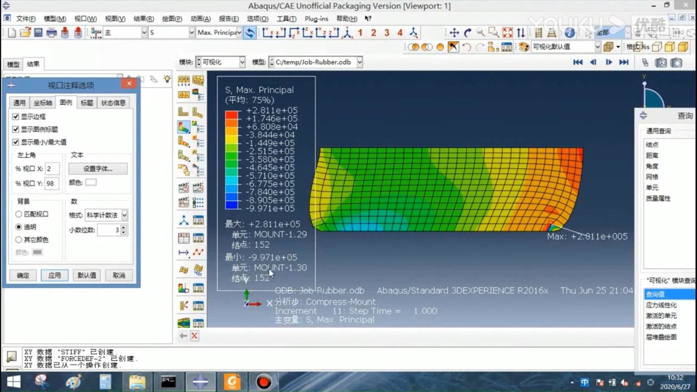Image resolution: width=697 pixels, height=392 pixels.
Task: Click the New model database icon
Action: tap(12, 33)
